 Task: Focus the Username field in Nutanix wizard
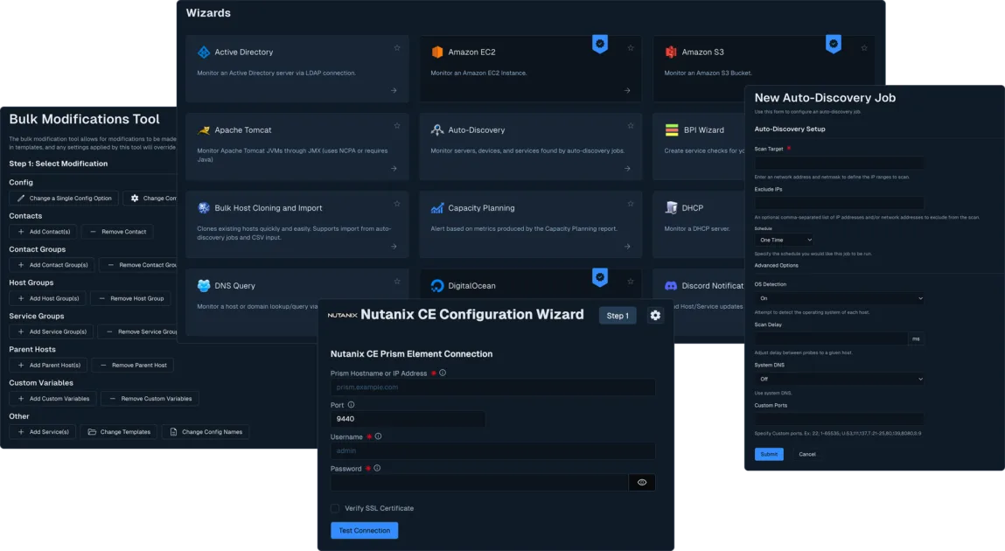[493, 450]
